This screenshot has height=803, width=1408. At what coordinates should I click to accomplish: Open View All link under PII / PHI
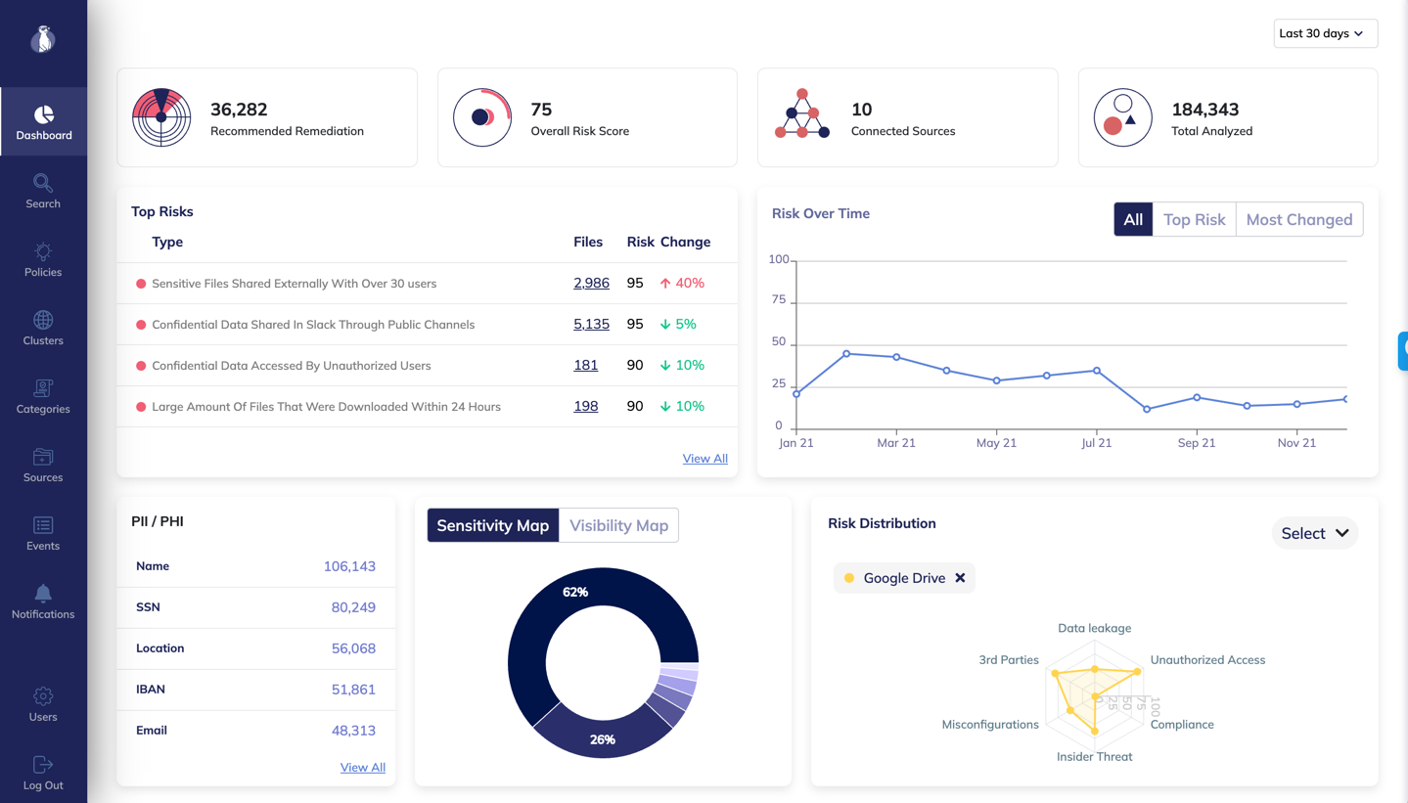362,767
